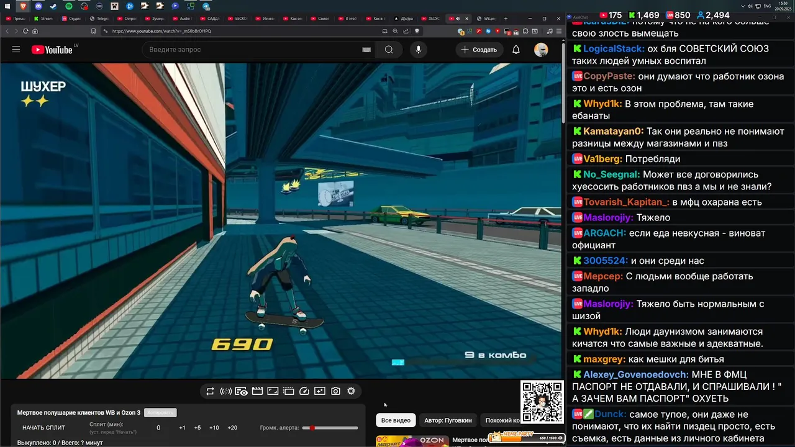
Task: Toggle the playlist eye visibility icon
Action: coord(241,391)
